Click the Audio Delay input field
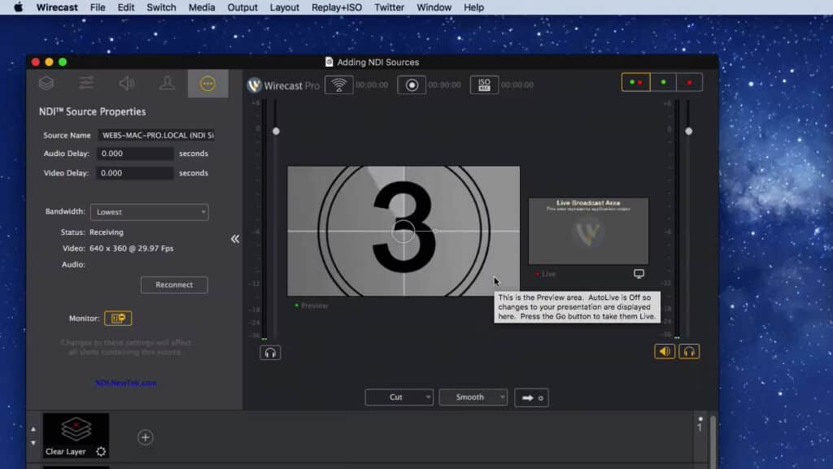 coord(135,154)
